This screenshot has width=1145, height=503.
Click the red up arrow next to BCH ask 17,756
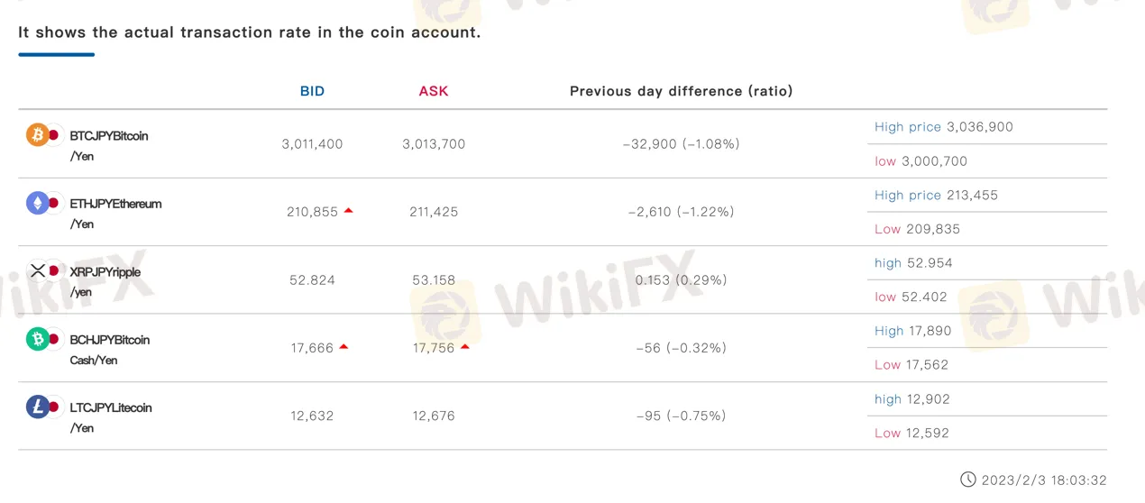point(465,347)
